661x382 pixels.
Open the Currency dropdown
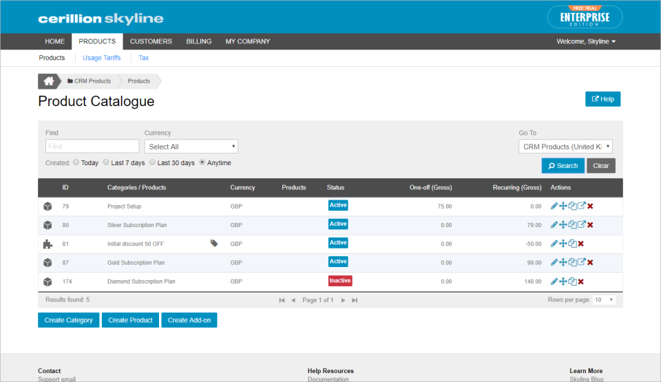[191, 147]
